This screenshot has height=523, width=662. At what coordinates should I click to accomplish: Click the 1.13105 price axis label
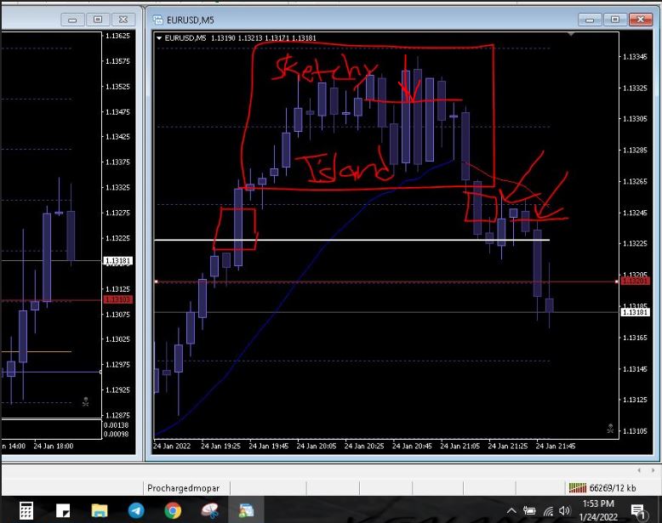tap(635, 431)
